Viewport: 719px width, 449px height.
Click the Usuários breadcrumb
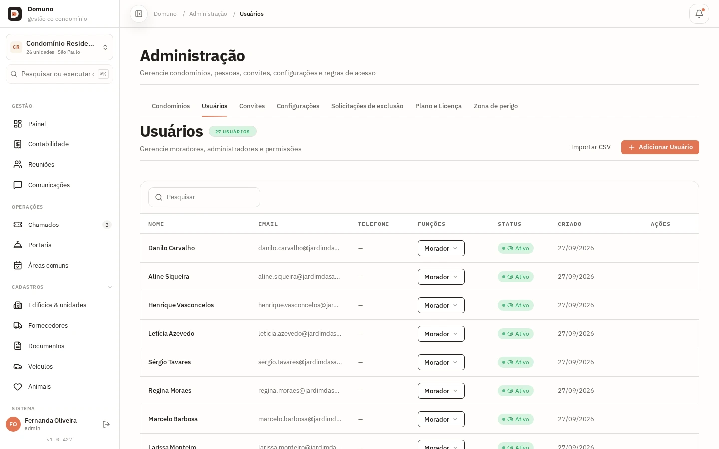pos(252,14)
